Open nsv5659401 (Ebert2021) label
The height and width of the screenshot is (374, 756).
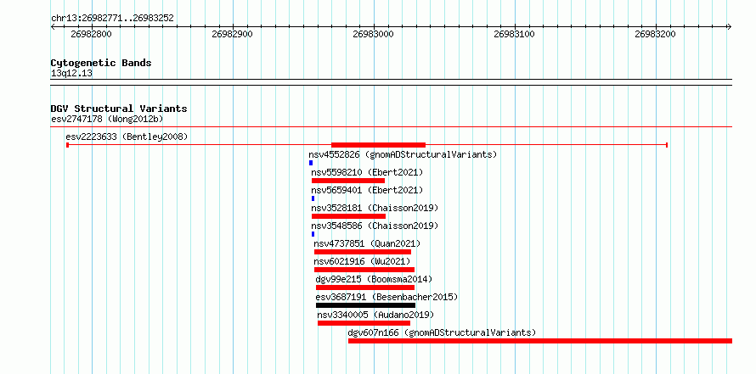tap(367, 190)
